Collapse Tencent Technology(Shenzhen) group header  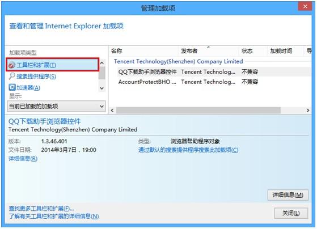(178, 61)
